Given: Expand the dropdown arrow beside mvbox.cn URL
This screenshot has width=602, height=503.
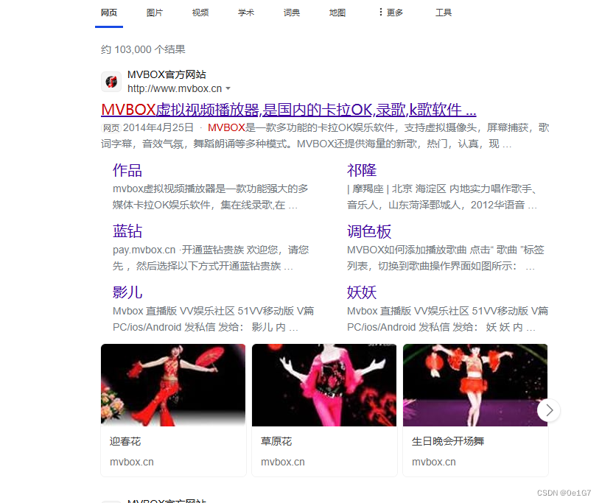Looking at the screenshot, I should tap(228, 88).
